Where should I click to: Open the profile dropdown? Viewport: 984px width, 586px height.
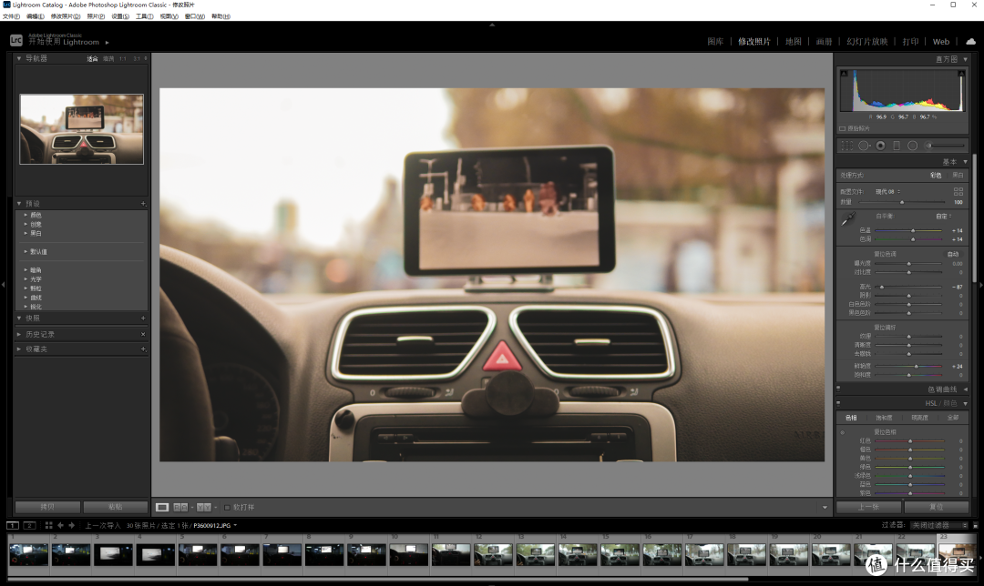click(x=888, y=192)
